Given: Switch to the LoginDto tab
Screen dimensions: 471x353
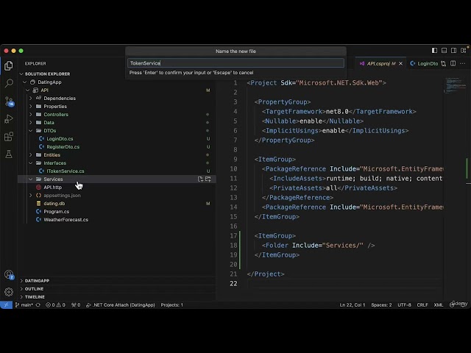Looking at the screenshot, I should click(424, 63).
